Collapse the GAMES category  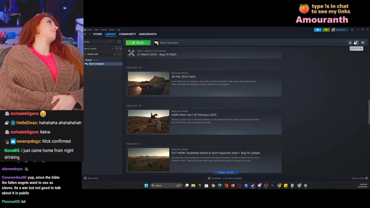(88, 60)
